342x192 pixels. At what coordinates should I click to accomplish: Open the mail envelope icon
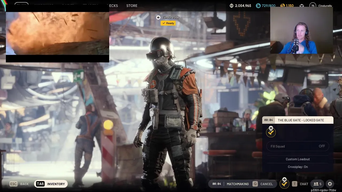coord(301,6)
